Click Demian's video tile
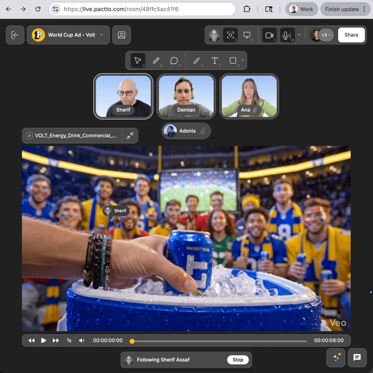 click(x=186, y=96)
